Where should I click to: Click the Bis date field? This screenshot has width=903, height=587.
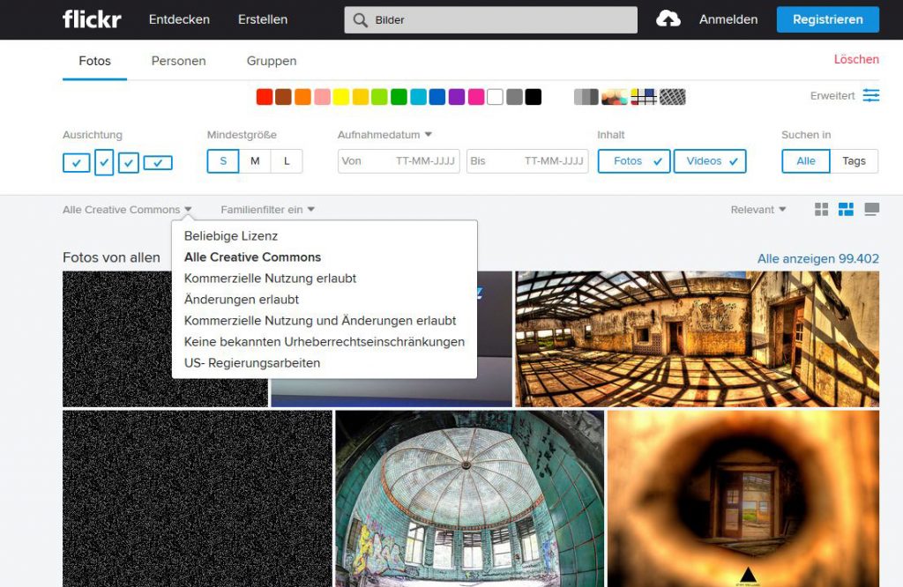(x=527, y=161)
